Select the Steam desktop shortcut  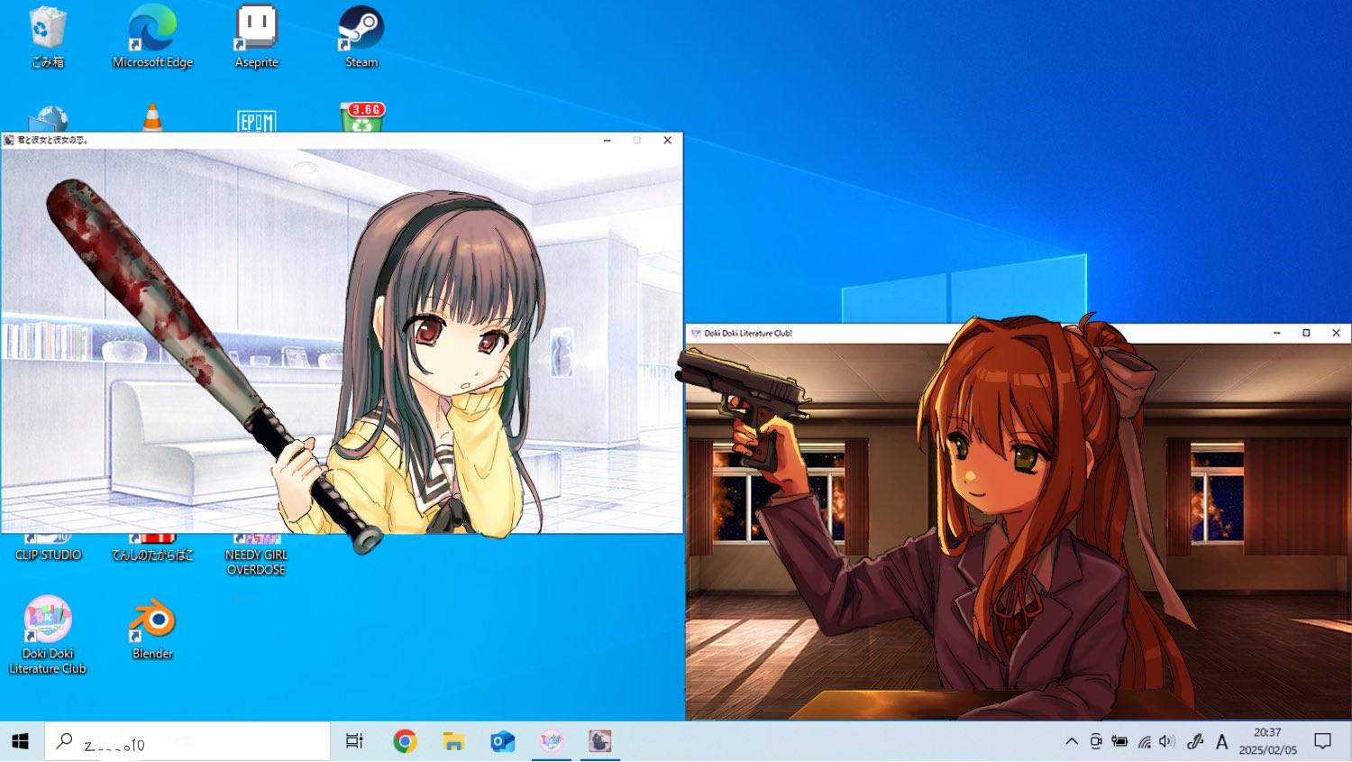coord(361,37)
